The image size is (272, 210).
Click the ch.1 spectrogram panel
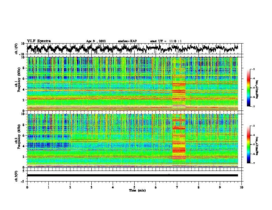133,84
